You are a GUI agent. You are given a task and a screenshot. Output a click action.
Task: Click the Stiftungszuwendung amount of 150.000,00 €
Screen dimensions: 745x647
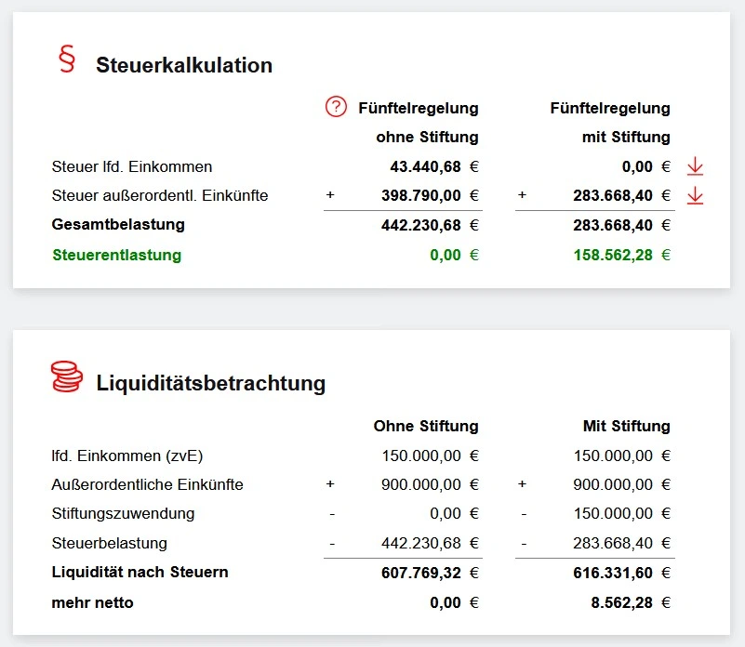coord(618,513)
